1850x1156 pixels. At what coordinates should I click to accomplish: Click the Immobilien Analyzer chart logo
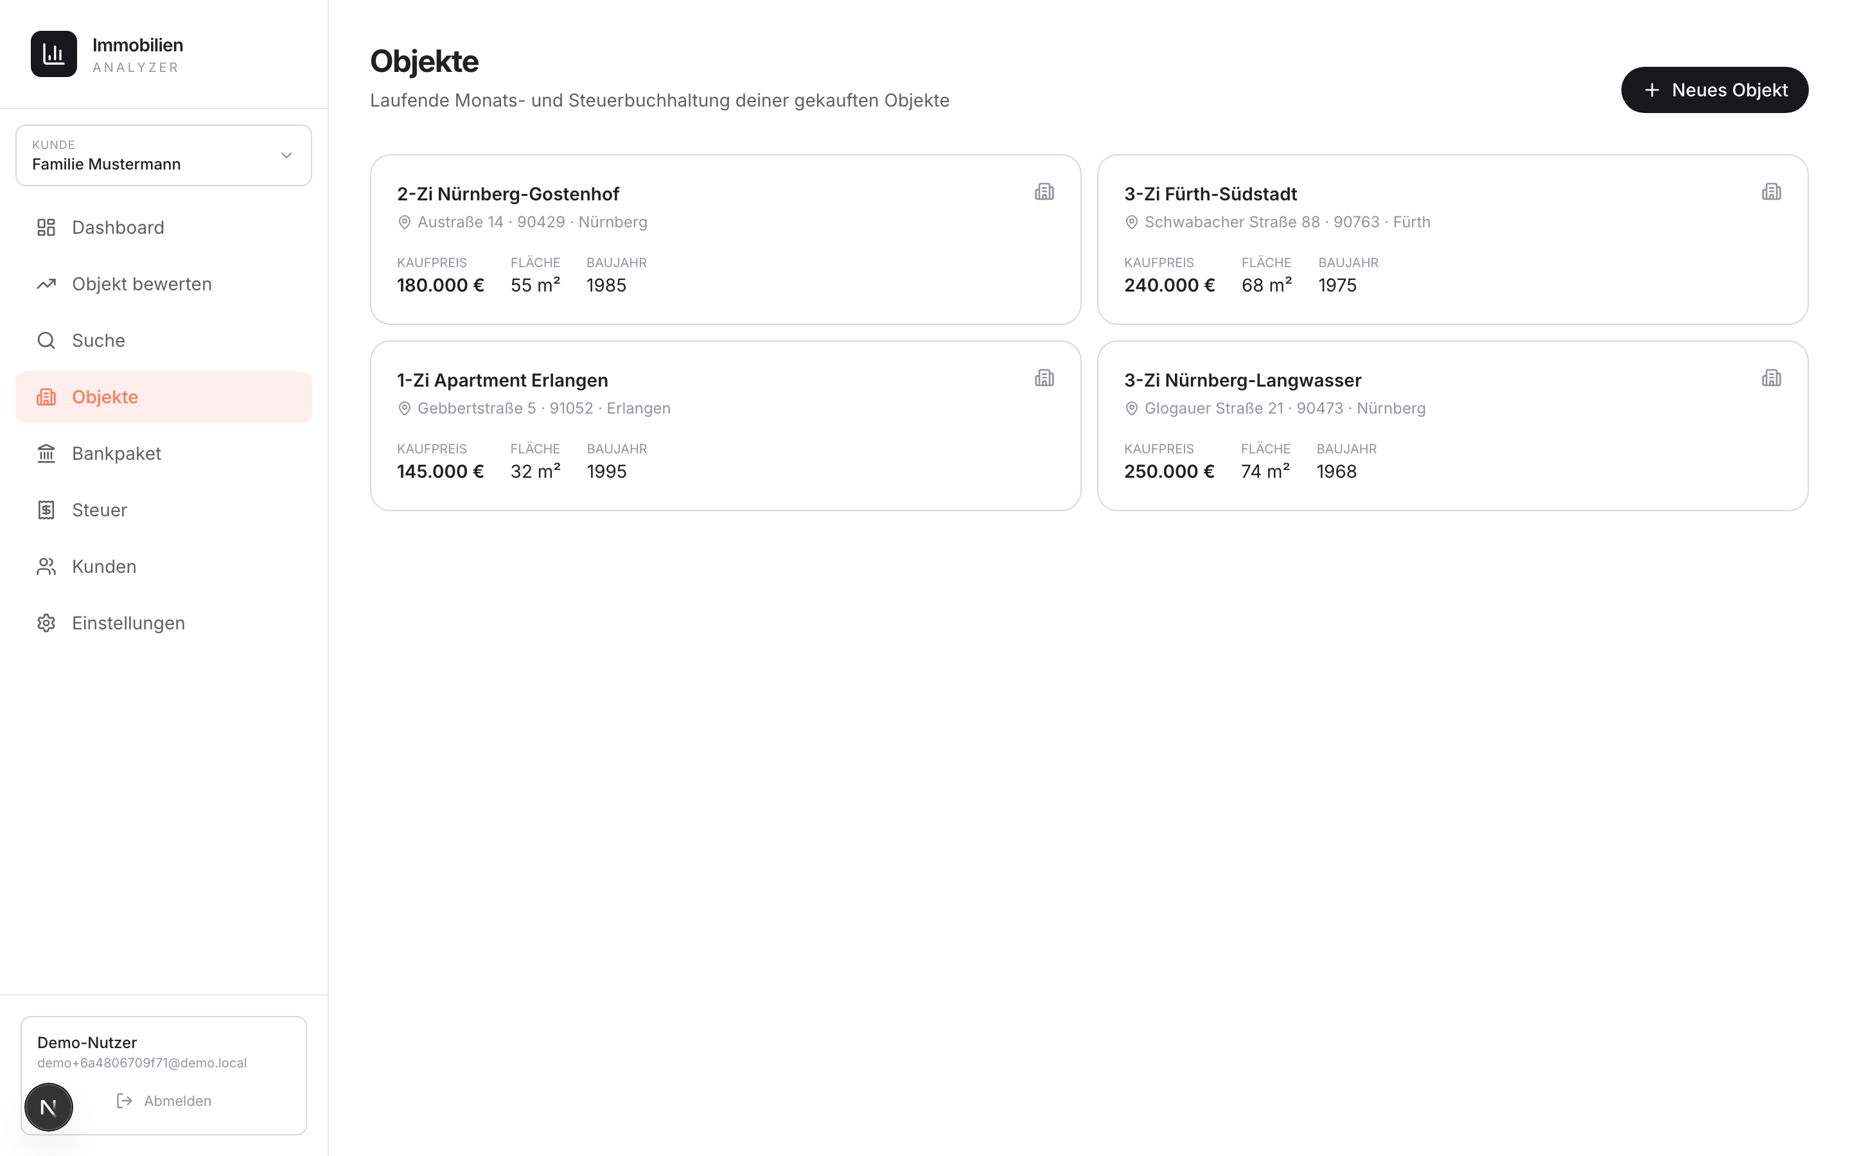tap(53, 53)
